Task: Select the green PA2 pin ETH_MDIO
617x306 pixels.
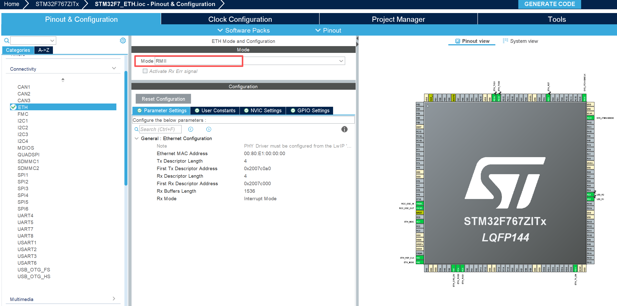Action: [420, 262]
